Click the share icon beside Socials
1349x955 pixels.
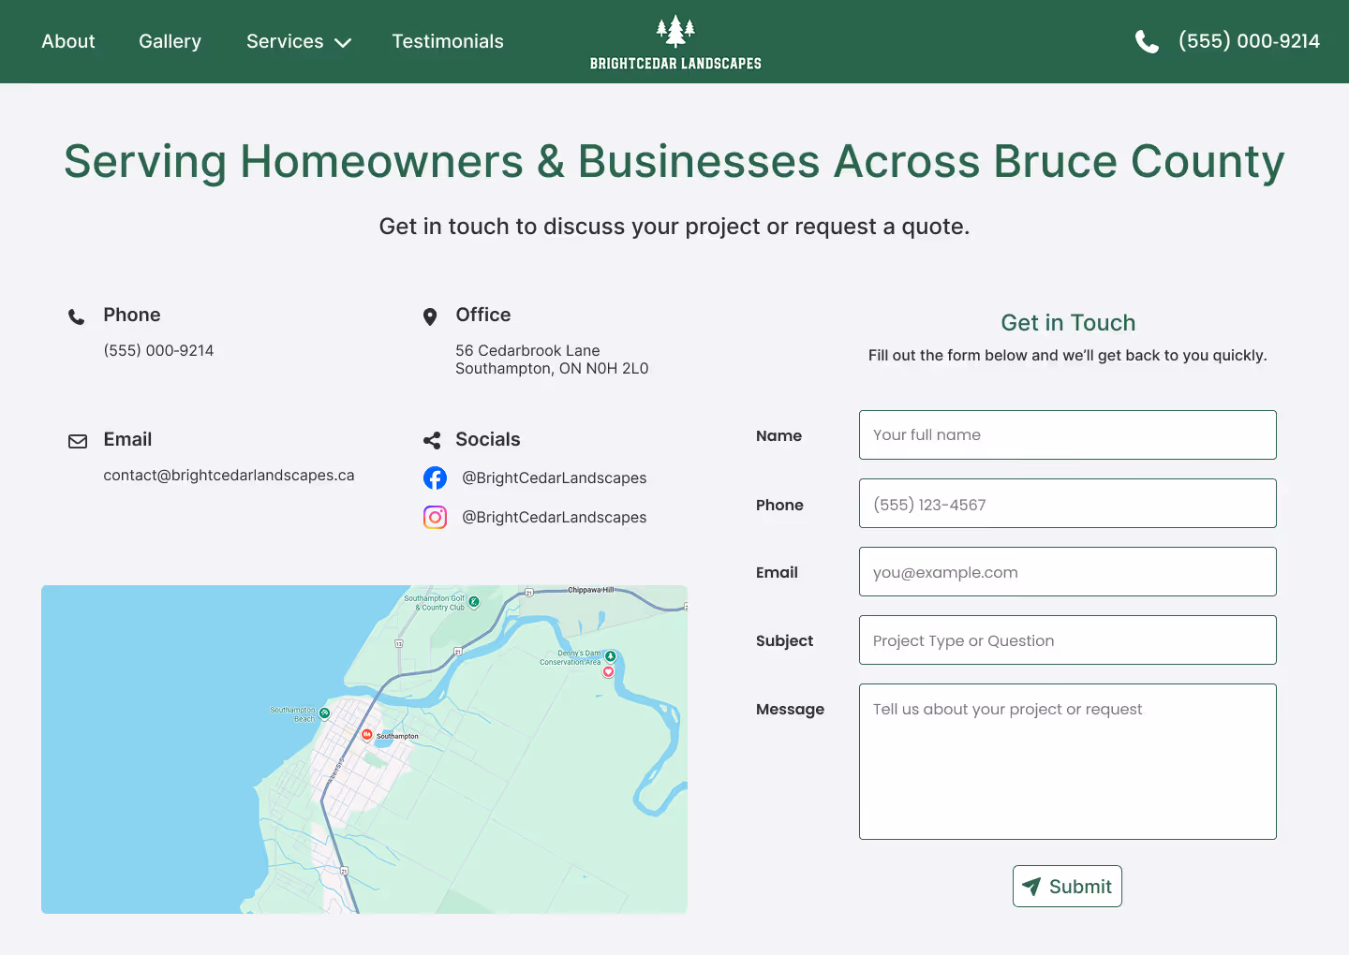[x=431, y=440]
